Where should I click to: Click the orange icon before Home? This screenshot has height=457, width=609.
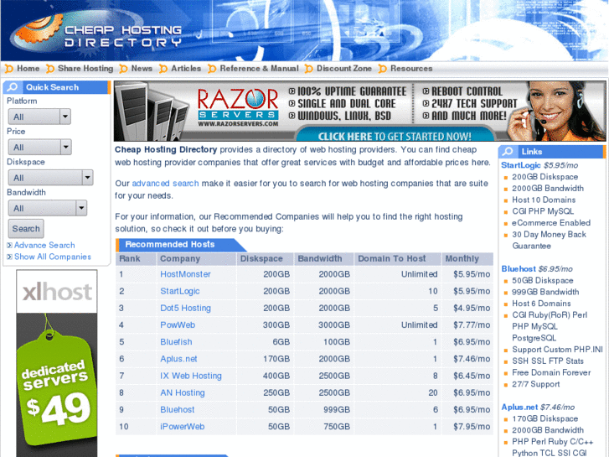[x=8, y=69]
